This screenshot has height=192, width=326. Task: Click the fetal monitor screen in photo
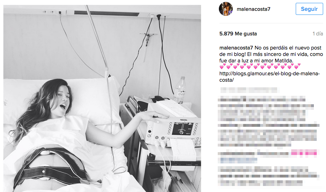point(183,129)
